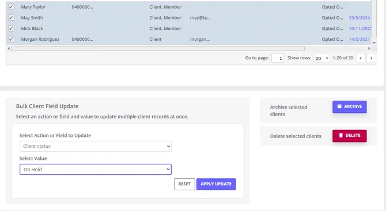Open the Select Action or Field dropdown
This screenshot has height=211, width=386.
[96, 146]
